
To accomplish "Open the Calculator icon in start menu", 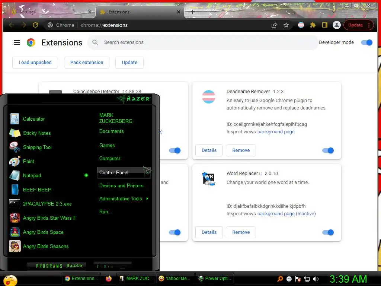I will pyautogui.click(x=15, y=119).
